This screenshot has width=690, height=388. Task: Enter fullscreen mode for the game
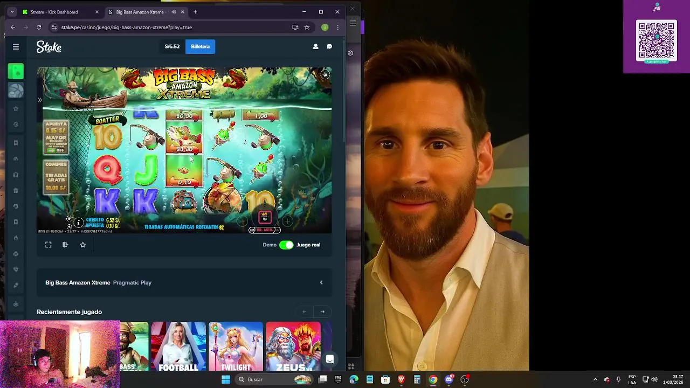tap(48, 245)
